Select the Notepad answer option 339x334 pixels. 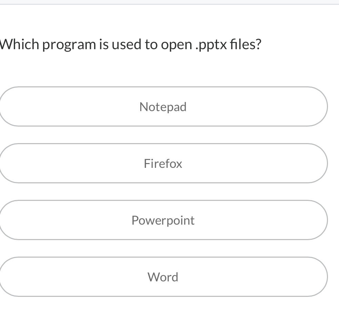(163, 107)
